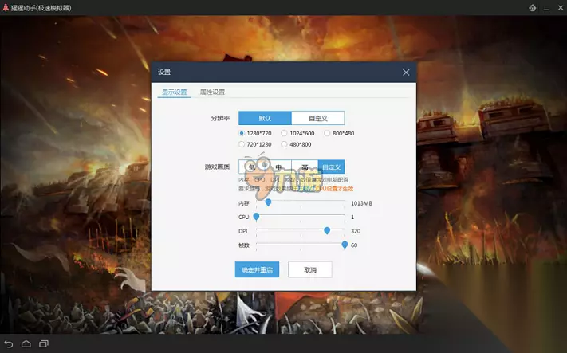
Task: Click 确定并重启 button
Action: pyautogui.click(x=257, y=269)
